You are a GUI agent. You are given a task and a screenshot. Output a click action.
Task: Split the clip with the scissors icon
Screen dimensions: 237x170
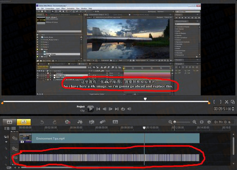pyautogui.click(x=226, y=102)
